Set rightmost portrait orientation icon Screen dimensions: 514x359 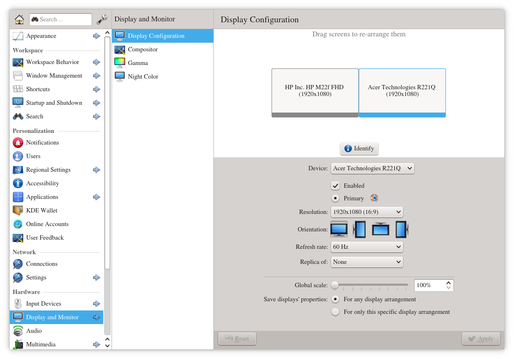tap(401, 229)
